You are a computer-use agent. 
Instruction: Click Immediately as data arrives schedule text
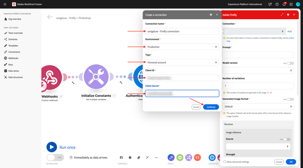coord(90,158)
